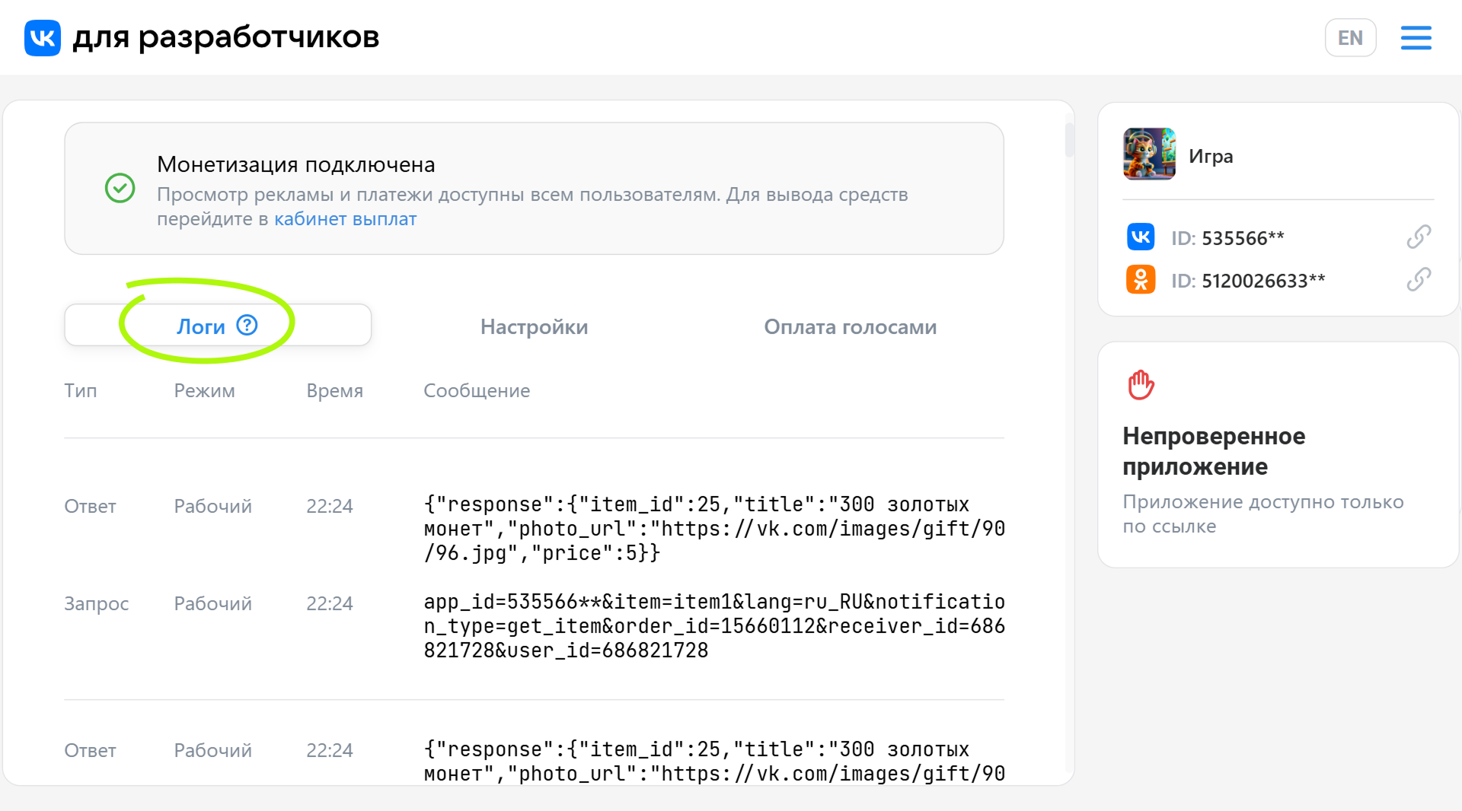Click Рабочий mode in the Запрос row
Viewport: 1462px width, 811px height.
point(212,603)
